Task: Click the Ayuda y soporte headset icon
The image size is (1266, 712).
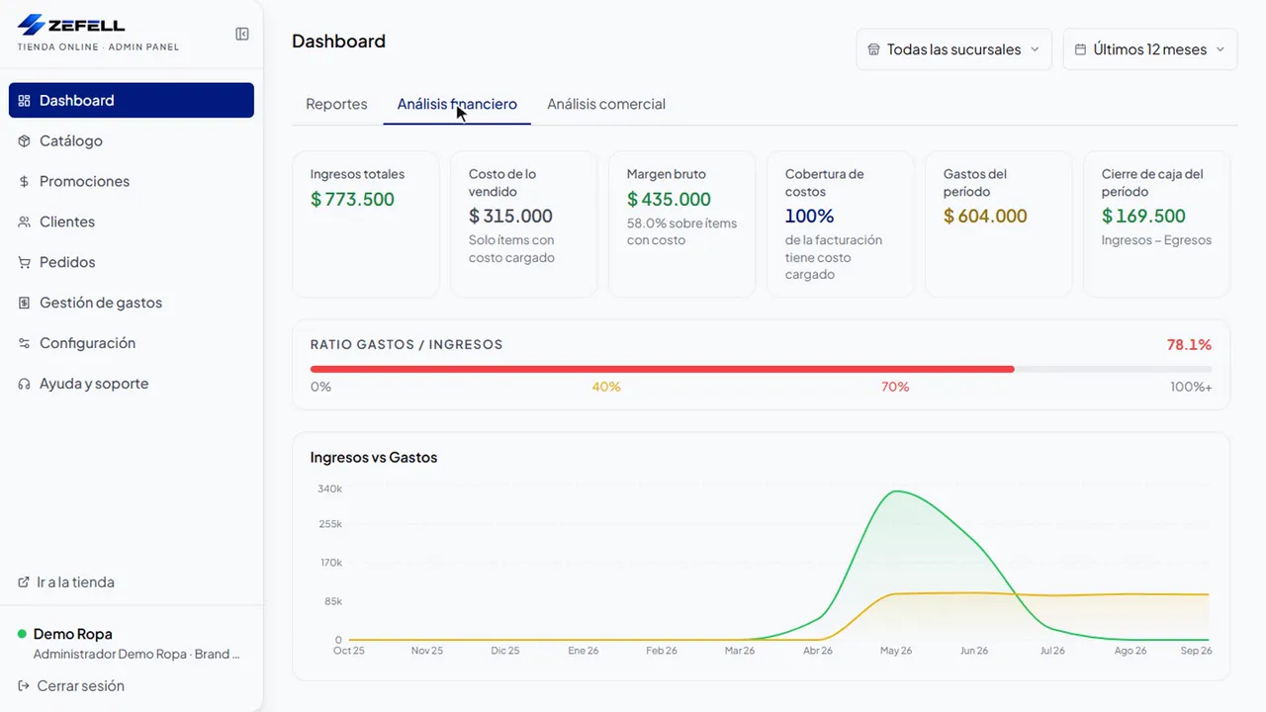Action: tap(25, 385)
